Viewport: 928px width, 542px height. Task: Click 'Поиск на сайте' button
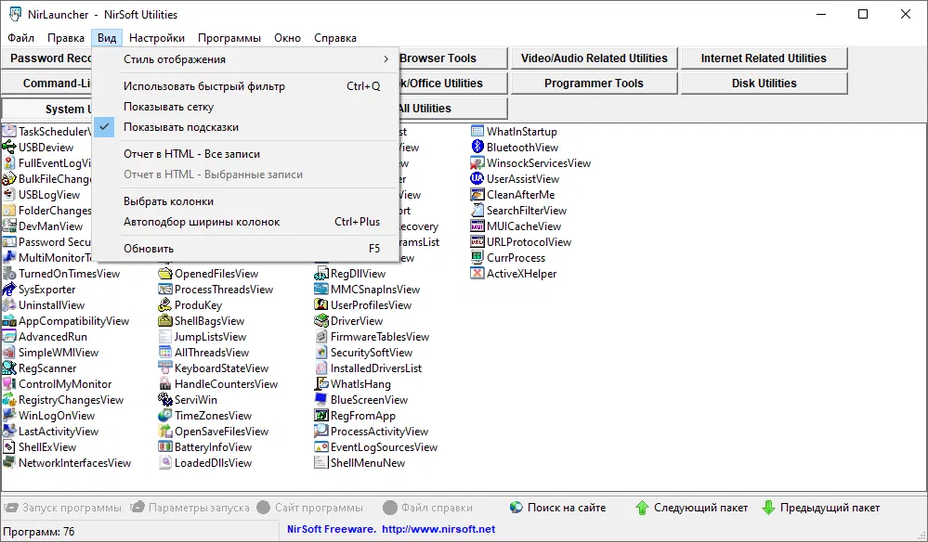(x=557, y=508)
